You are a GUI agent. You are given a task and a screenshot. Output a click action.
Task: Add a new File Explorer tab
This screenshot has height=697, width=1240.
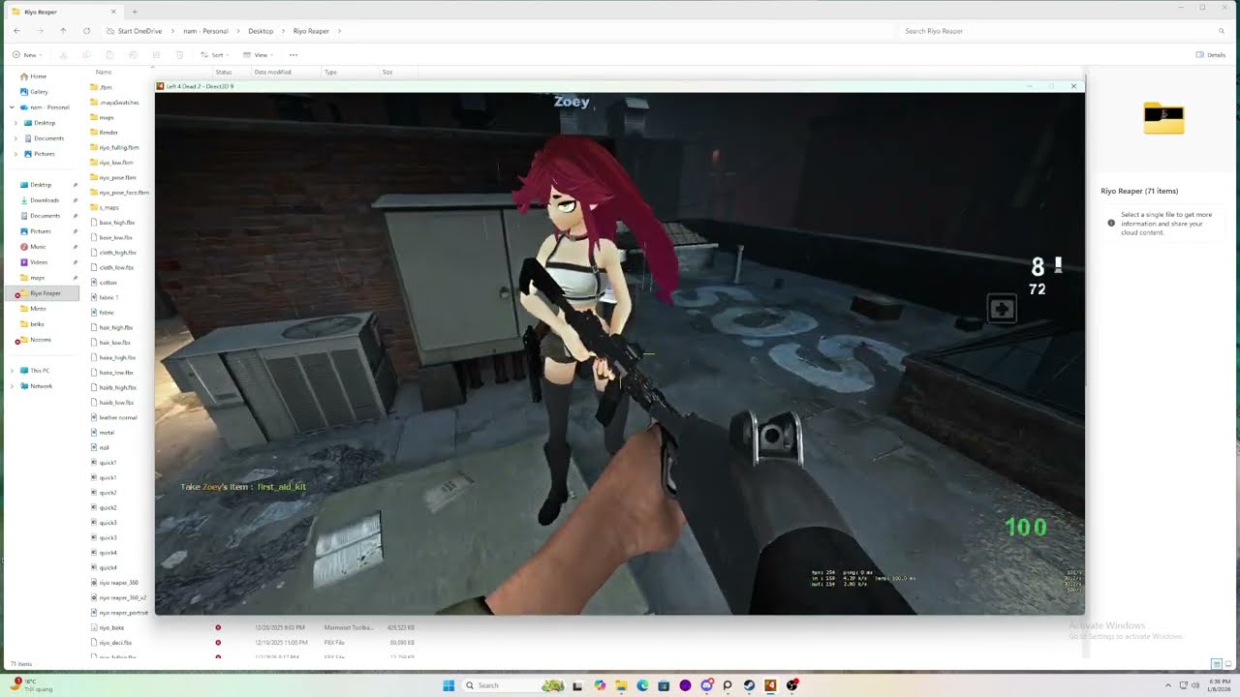tap(134, 12)
